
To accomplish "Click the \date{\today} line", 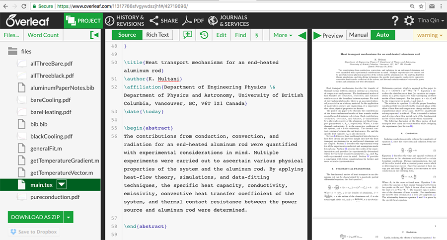I will click(144, 112).
